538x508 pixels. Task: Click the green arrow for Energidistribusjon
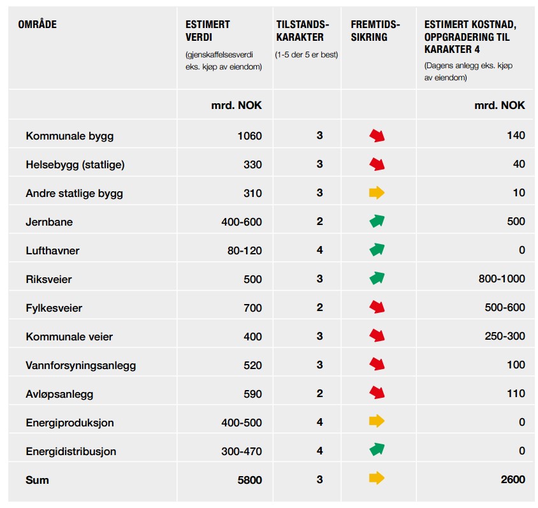(377, 450)
